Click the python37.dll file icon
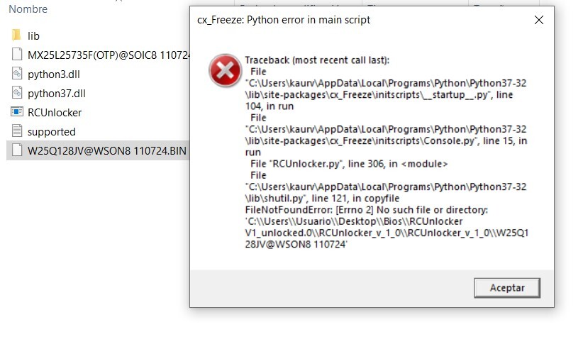This screenshot has width=583, height=344. (x=17, y=93)
